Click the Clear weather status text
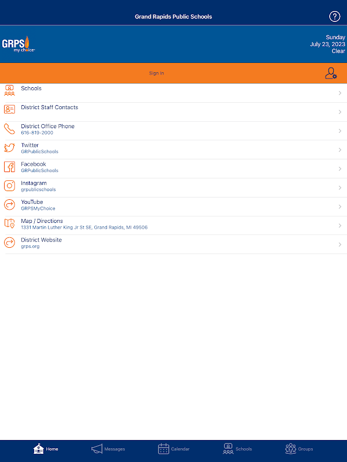 [x=338, y=51]
